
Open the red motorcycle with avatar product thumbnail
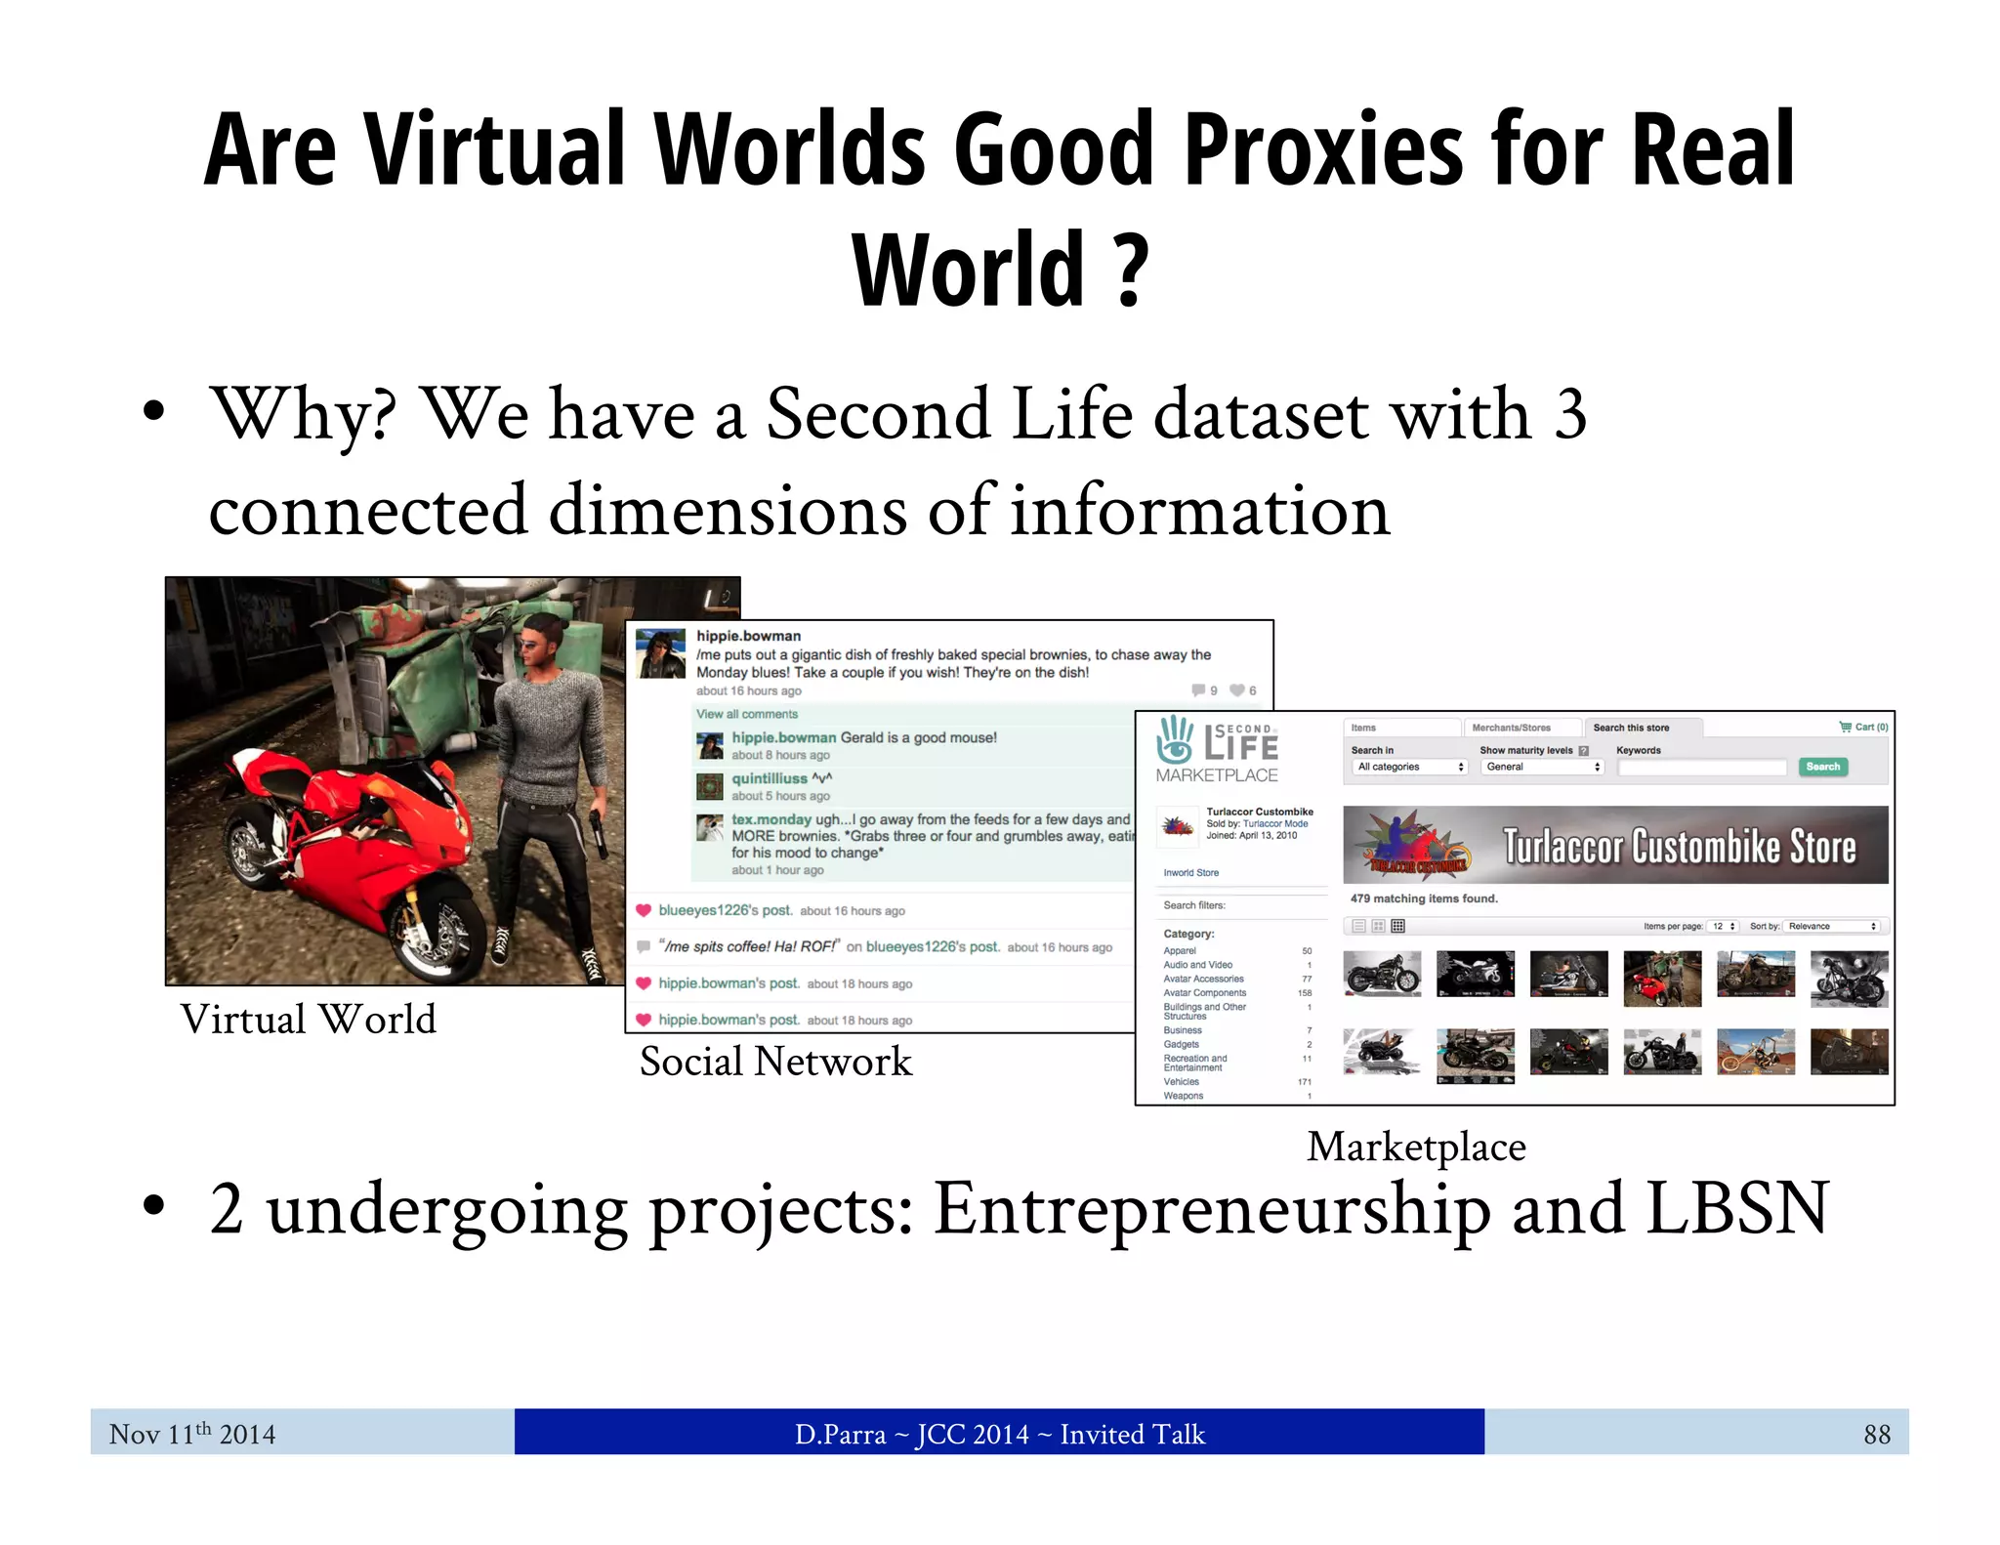point(1662,979)
